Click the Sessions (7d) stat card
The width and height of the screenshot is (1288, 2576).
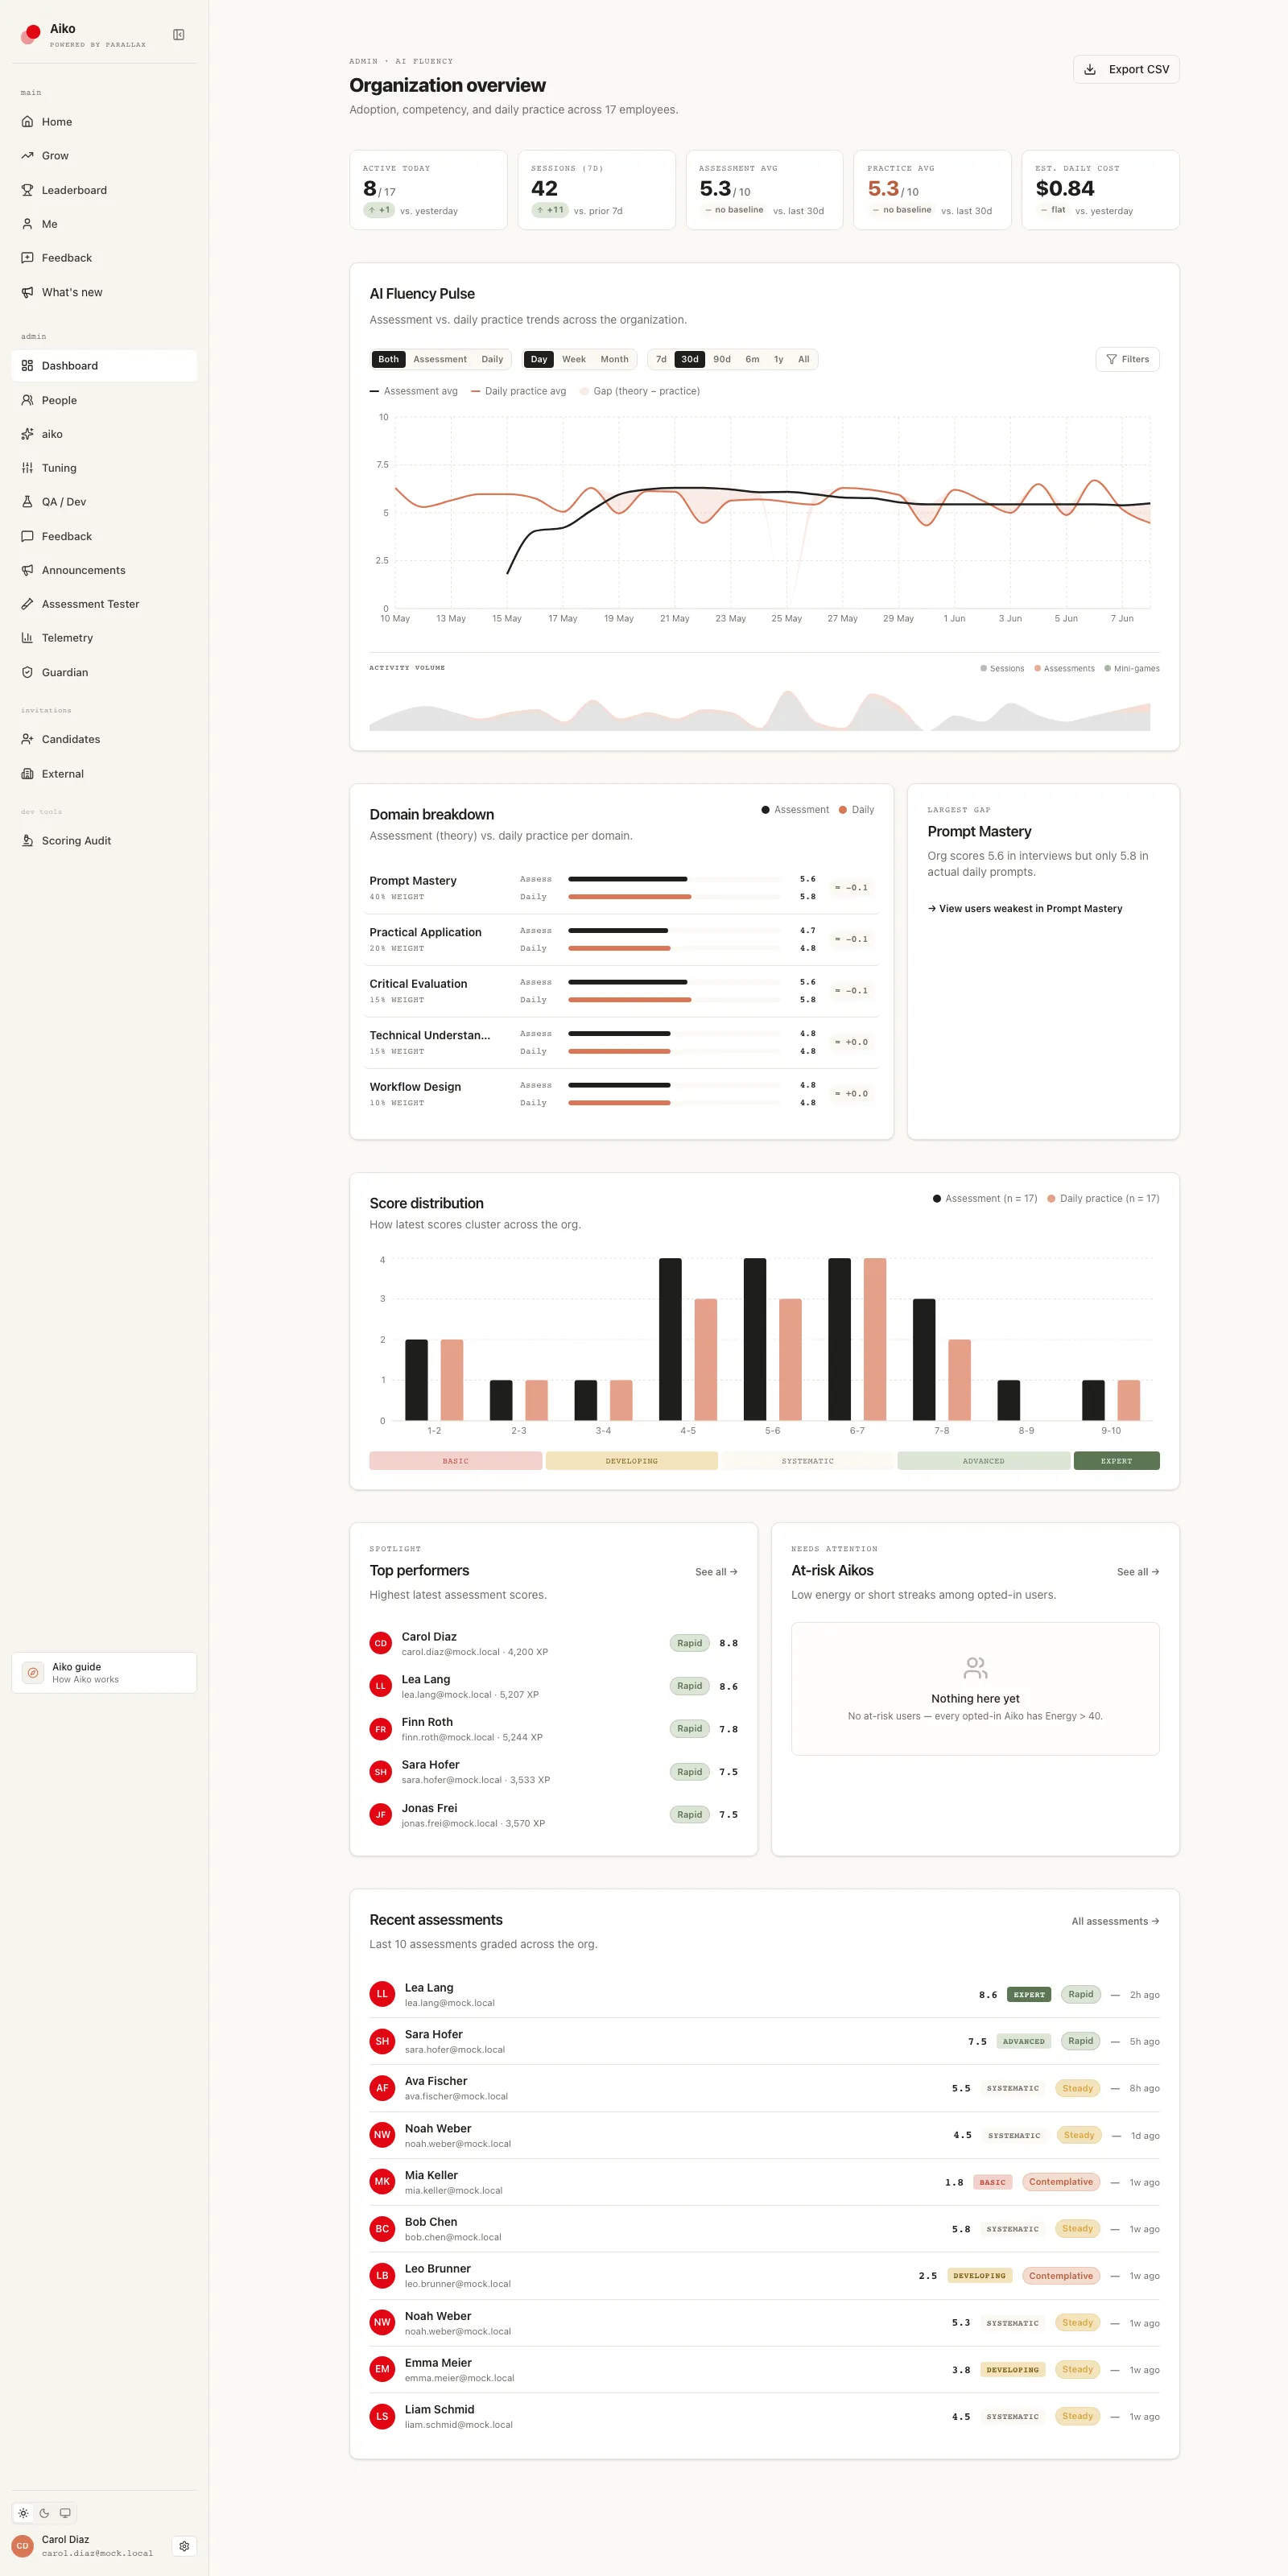(597, 190)
